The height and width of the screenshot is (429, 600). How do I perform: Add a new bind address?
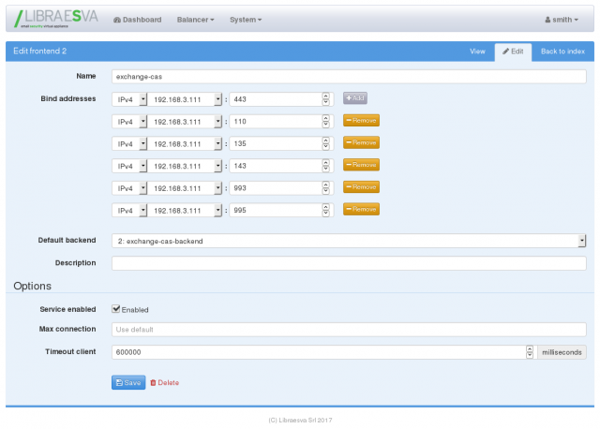[354, 97]
